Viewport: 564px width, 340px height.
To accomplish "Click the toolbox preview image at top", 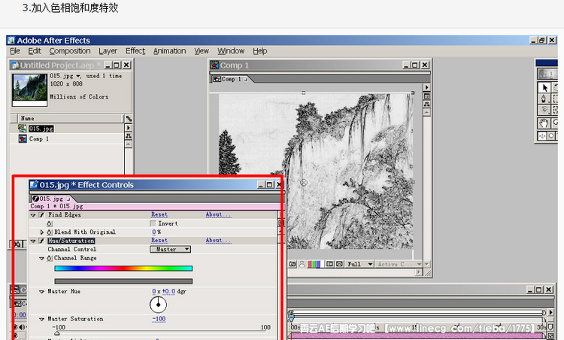I will tap(547, 74).
